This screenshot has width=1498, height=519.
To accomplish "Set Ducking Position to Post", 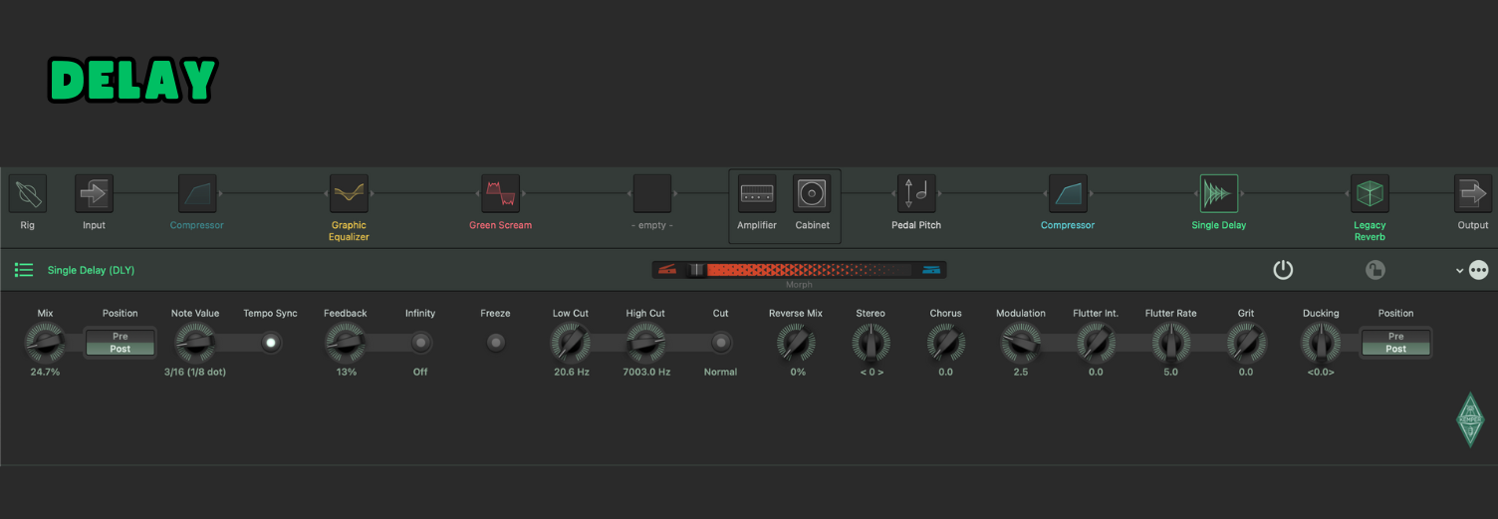I will tap(1395, 349).
